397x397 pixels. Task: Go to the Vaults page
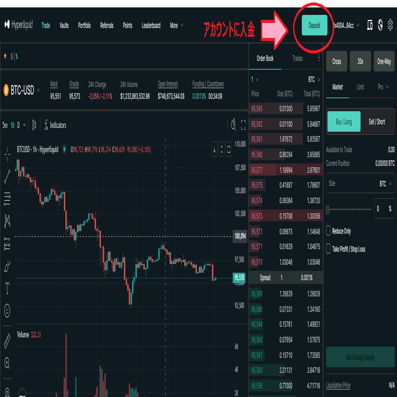[x=64, y=25]
